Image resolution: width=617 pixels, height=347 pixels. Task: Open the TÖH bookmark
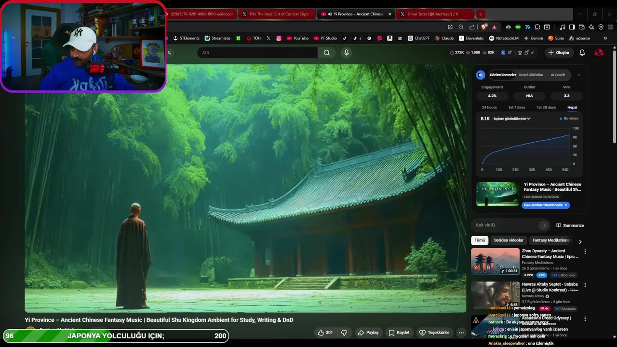click(x=254, y=38)
